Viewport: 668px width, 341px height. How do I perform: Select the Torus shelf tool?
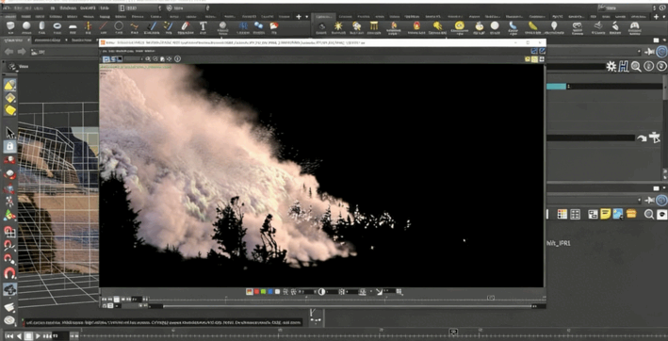click(x=57, y=27)
